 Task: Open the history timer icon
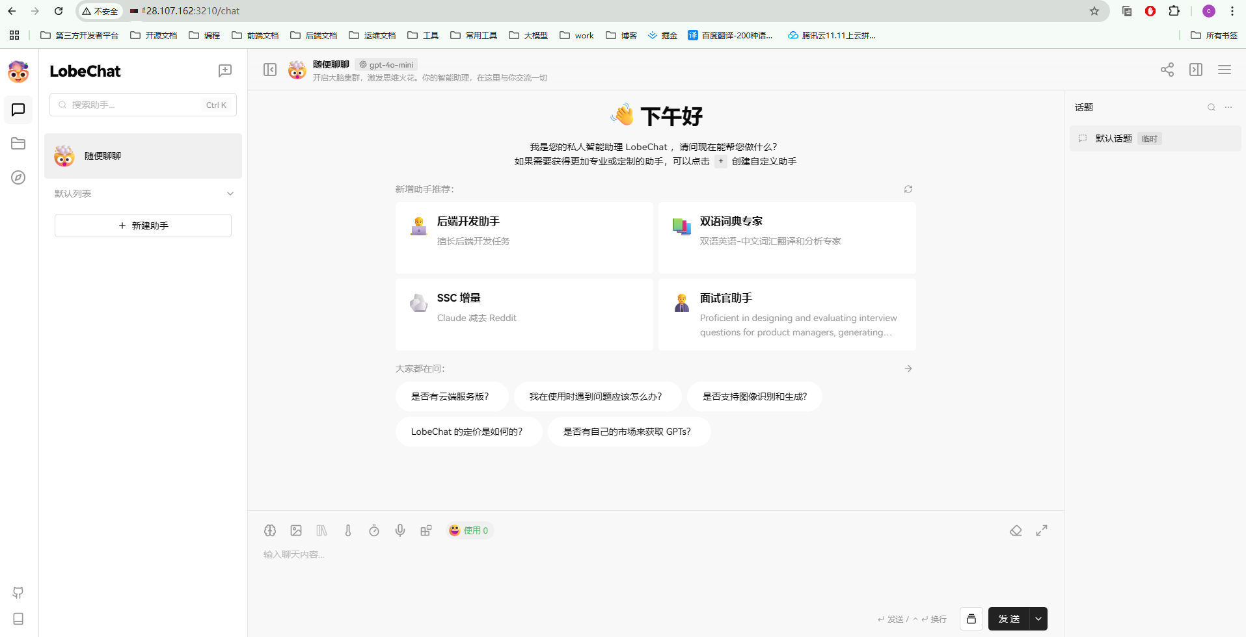click(x=374, y=530)
